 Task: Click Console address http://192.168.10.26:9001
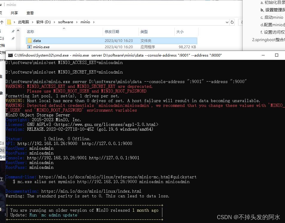(57, 158)
